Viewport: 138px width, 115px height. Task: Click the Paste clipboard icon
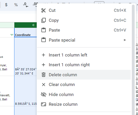point(43,30)
